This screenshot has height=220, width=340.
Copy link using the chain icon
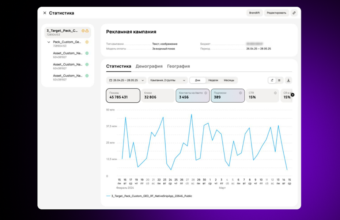pos(294,13)
